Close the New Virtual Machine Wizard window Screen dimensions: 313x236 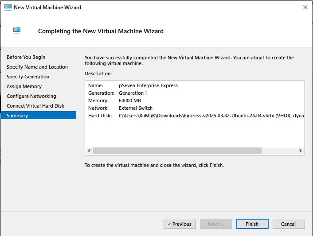[x=305, y=8]
